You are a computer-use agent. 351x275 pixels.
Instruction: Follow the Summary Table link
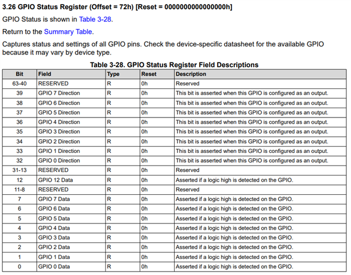[68, 32]
